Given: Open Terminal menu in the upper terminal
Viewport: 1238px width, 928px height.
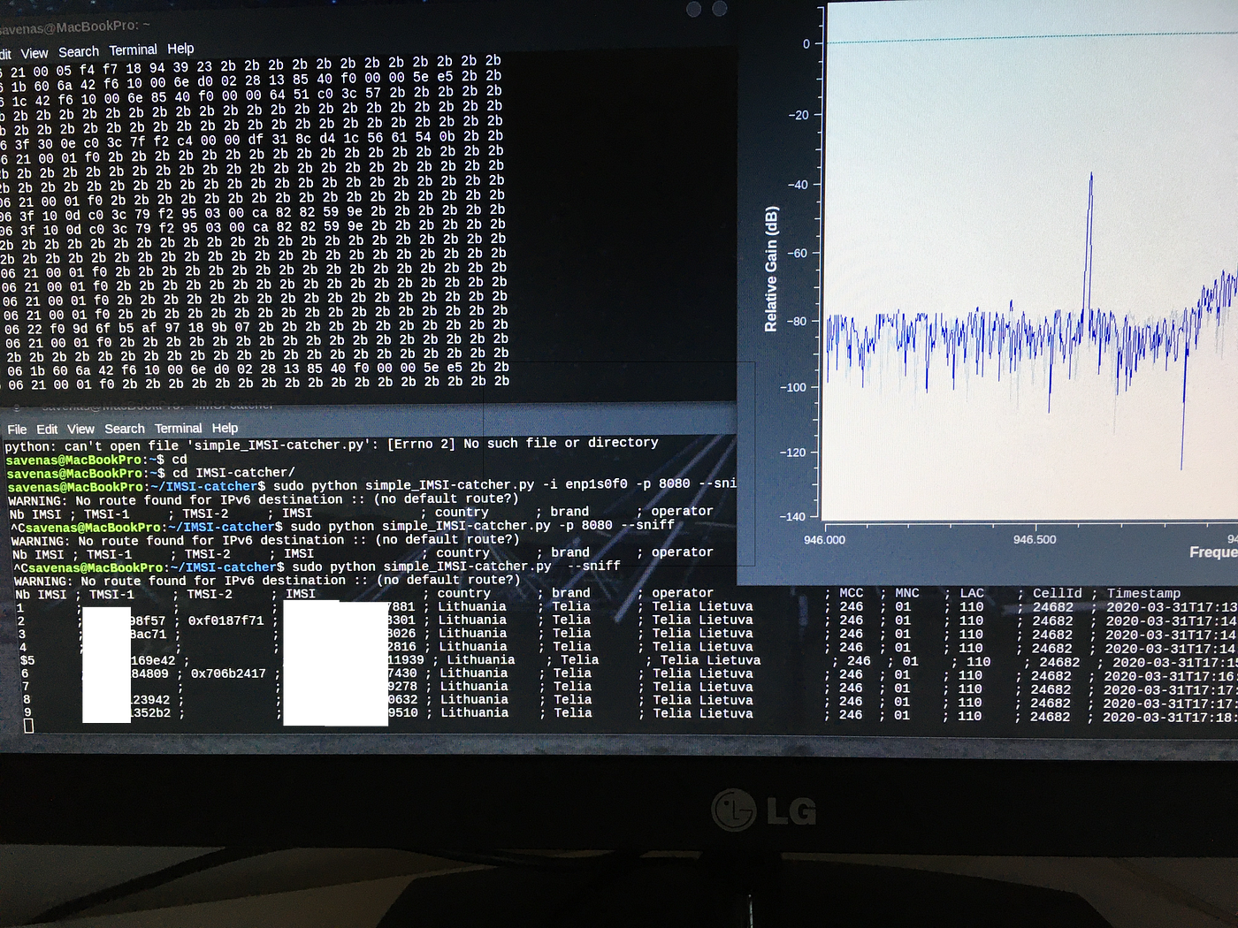Looking at the screenshot, I should click(134, 50).
